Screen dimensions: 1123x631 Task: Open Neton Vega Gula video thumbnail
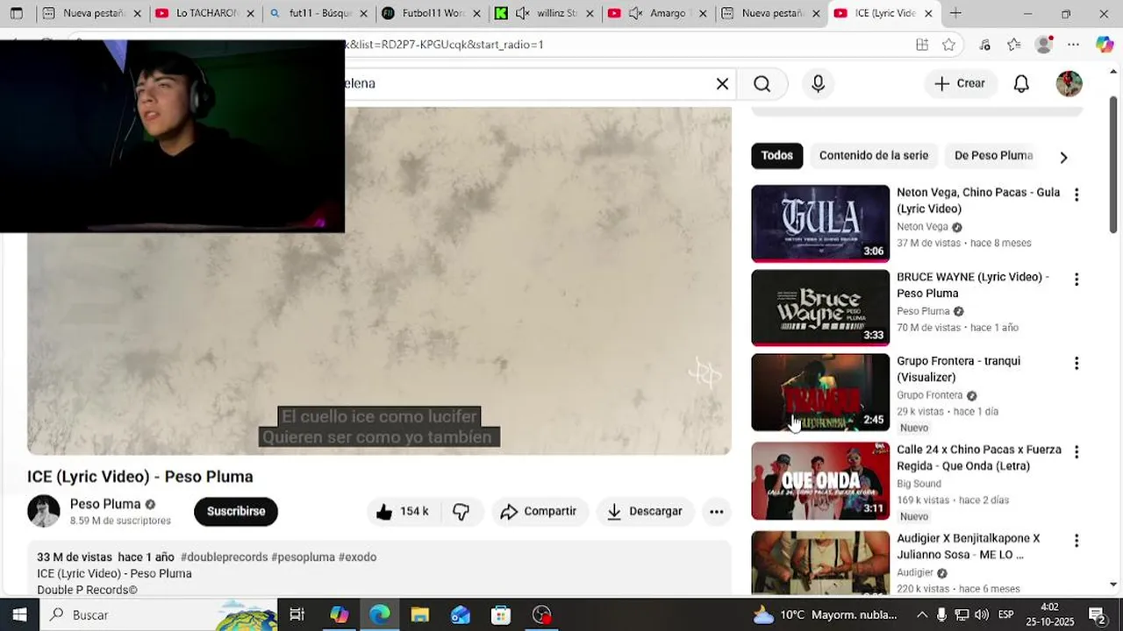click(x=820, y=223)
